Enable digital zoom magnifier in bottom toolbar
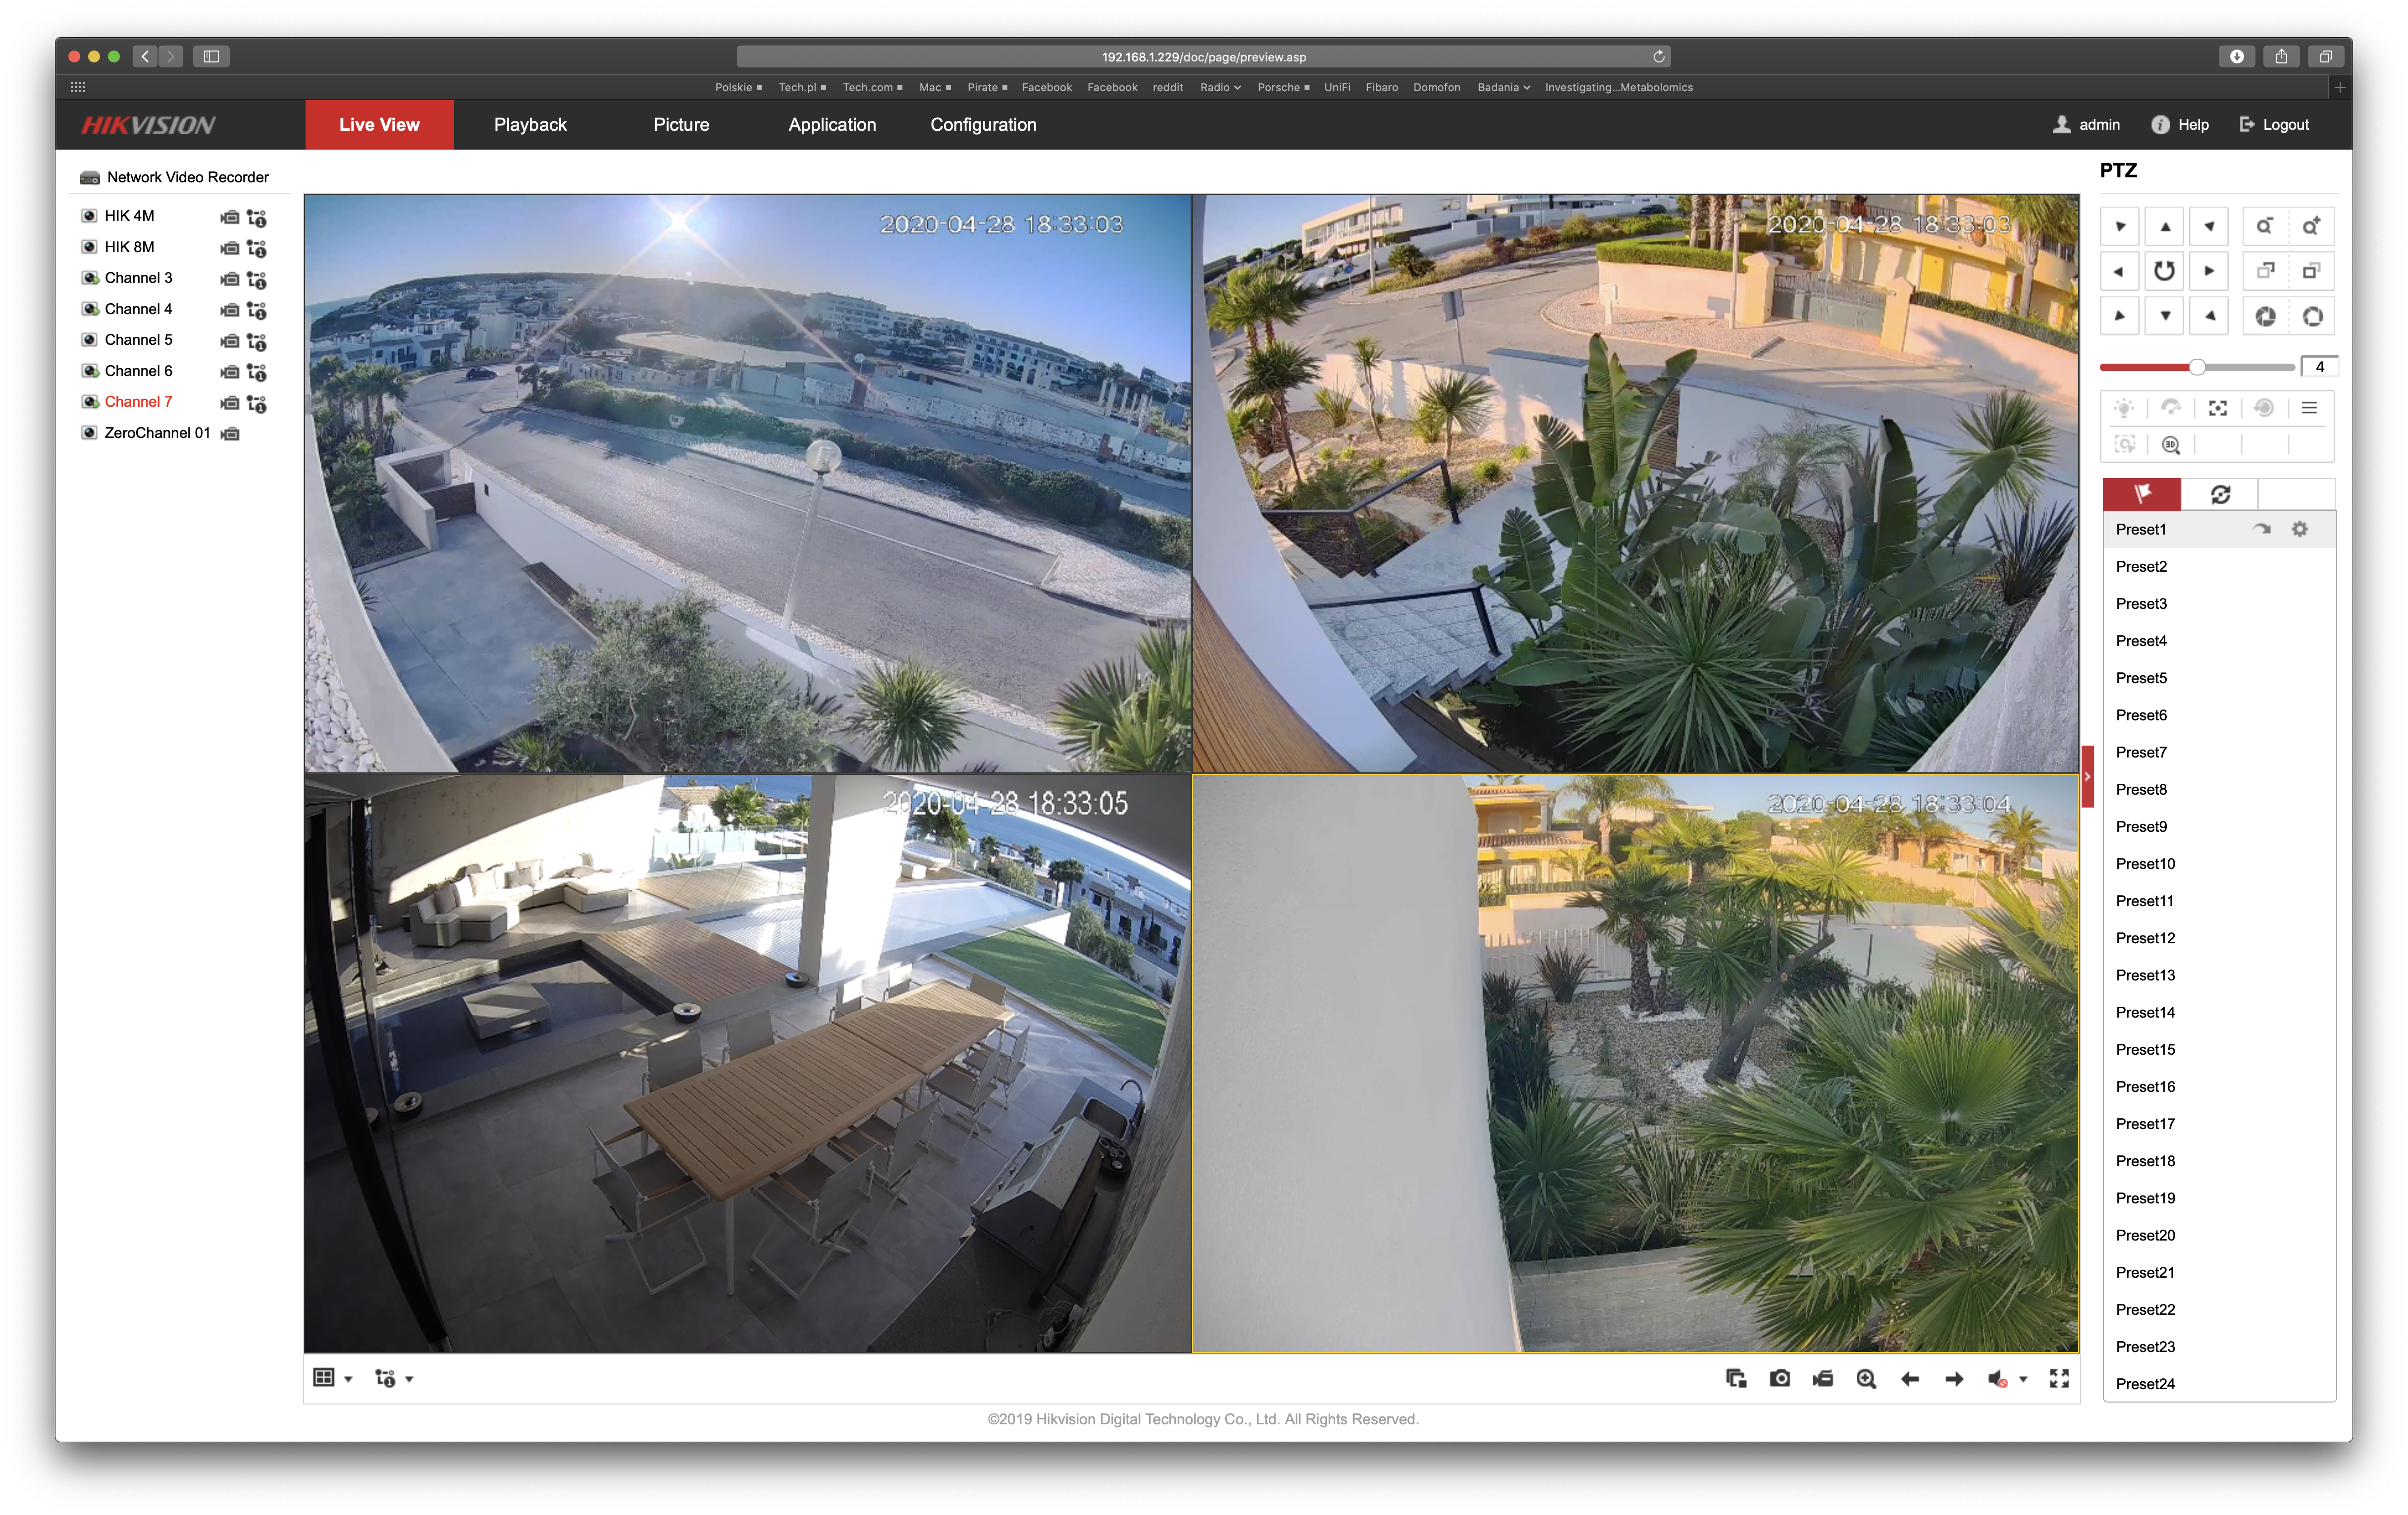This screenshot has width=2408, height=1515. (x=1866, y=1379)
